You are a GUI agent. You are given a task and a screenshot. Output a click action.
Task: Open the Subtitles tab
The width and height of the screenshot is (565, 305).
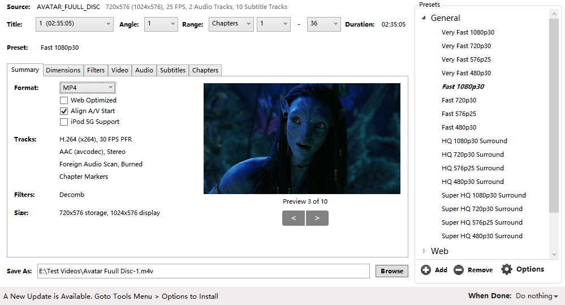coord(172,70)
